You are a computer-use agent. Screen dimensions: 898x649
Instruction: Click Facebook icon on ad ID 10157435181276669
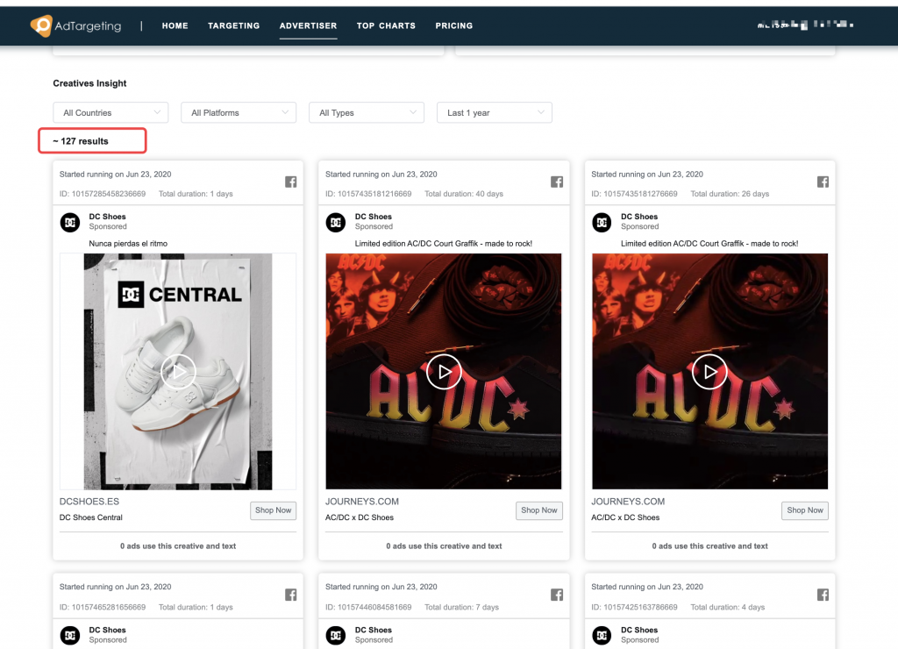click(x=823, y=182)
